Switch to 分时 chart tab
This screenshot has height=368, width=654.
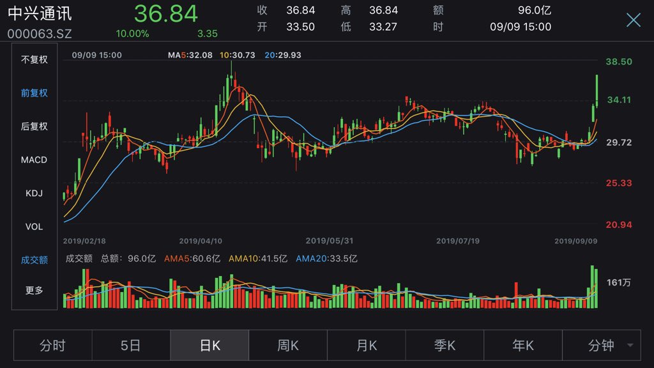click(x=52, y=345)
